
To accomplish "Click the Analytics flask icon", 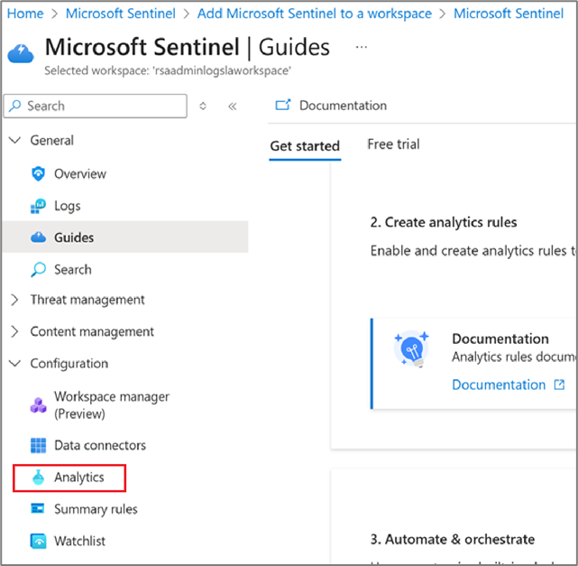I will [x=38, y=478].
